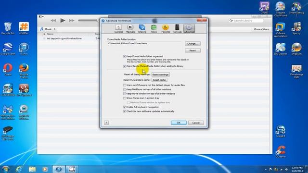Select the CCleaner desktop icon
Screen dimensions: 308x173
click(x=281, y=152)
